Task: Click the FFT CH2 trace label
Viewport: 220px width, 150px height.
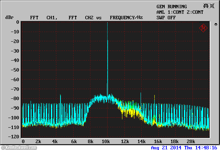Action: [x=81, y=17]
